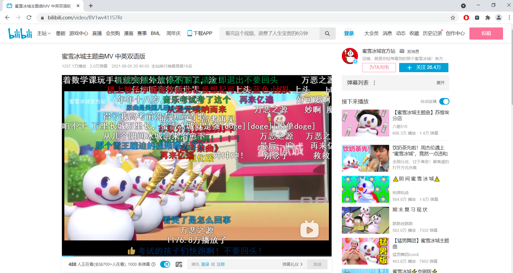Open the Chrome profile icon
The image size is (513, 273).
coord(498,17)
